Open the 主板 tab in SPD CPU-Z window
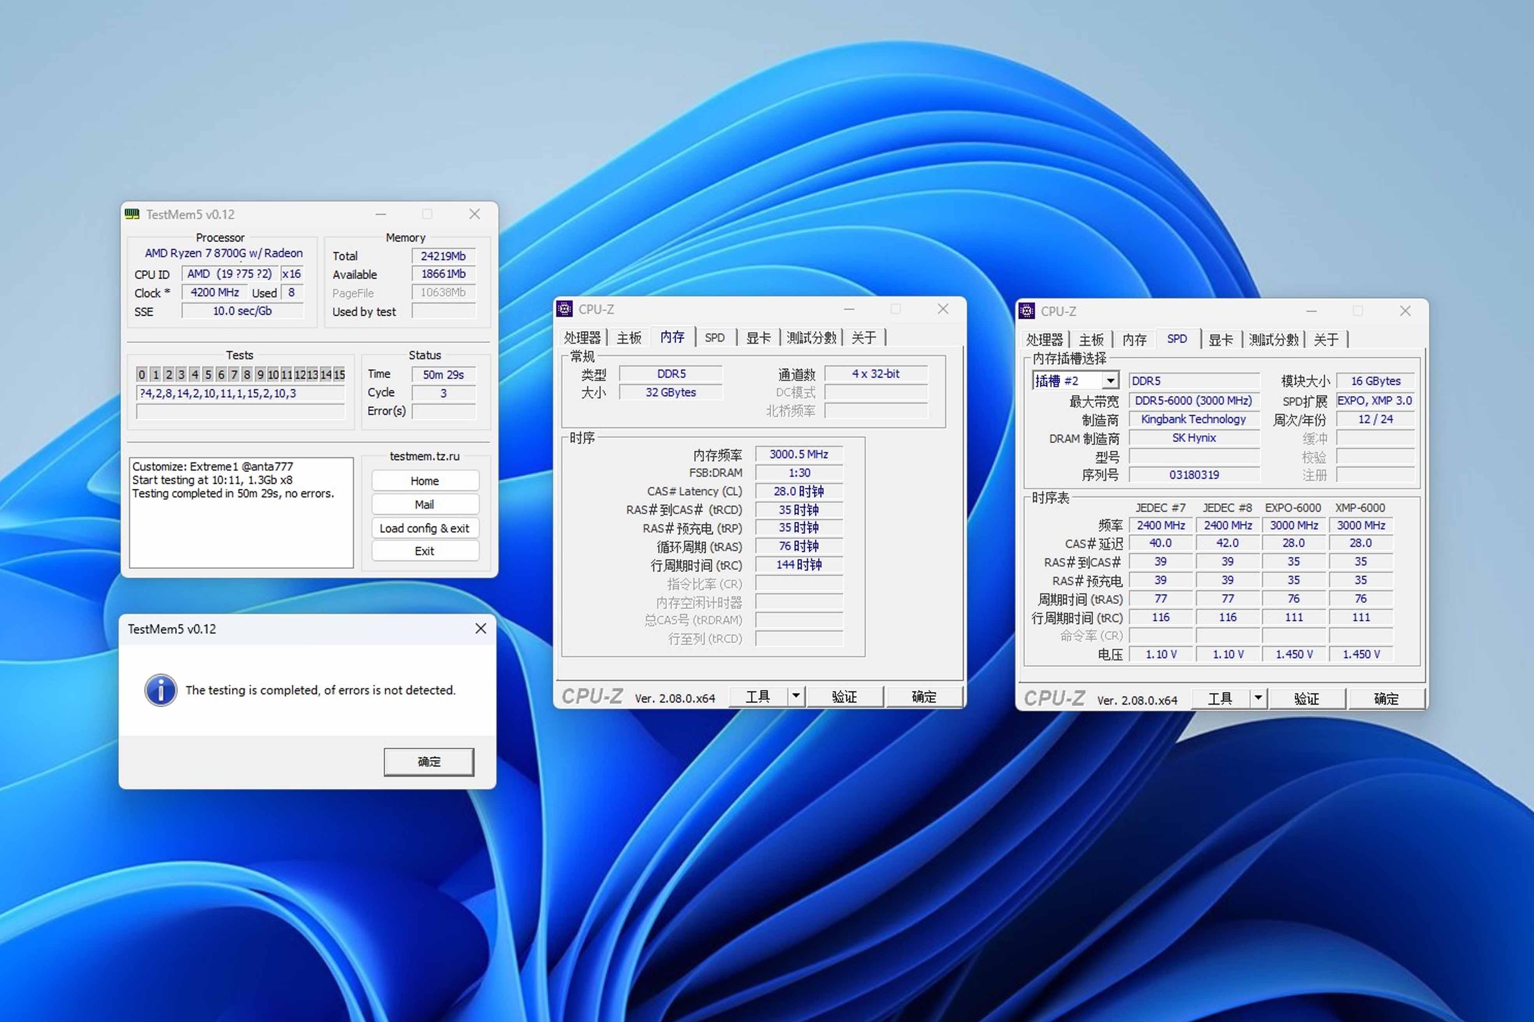Screen dimensions: 1534x1022 pyautogui.click(x=1091, y=340)
